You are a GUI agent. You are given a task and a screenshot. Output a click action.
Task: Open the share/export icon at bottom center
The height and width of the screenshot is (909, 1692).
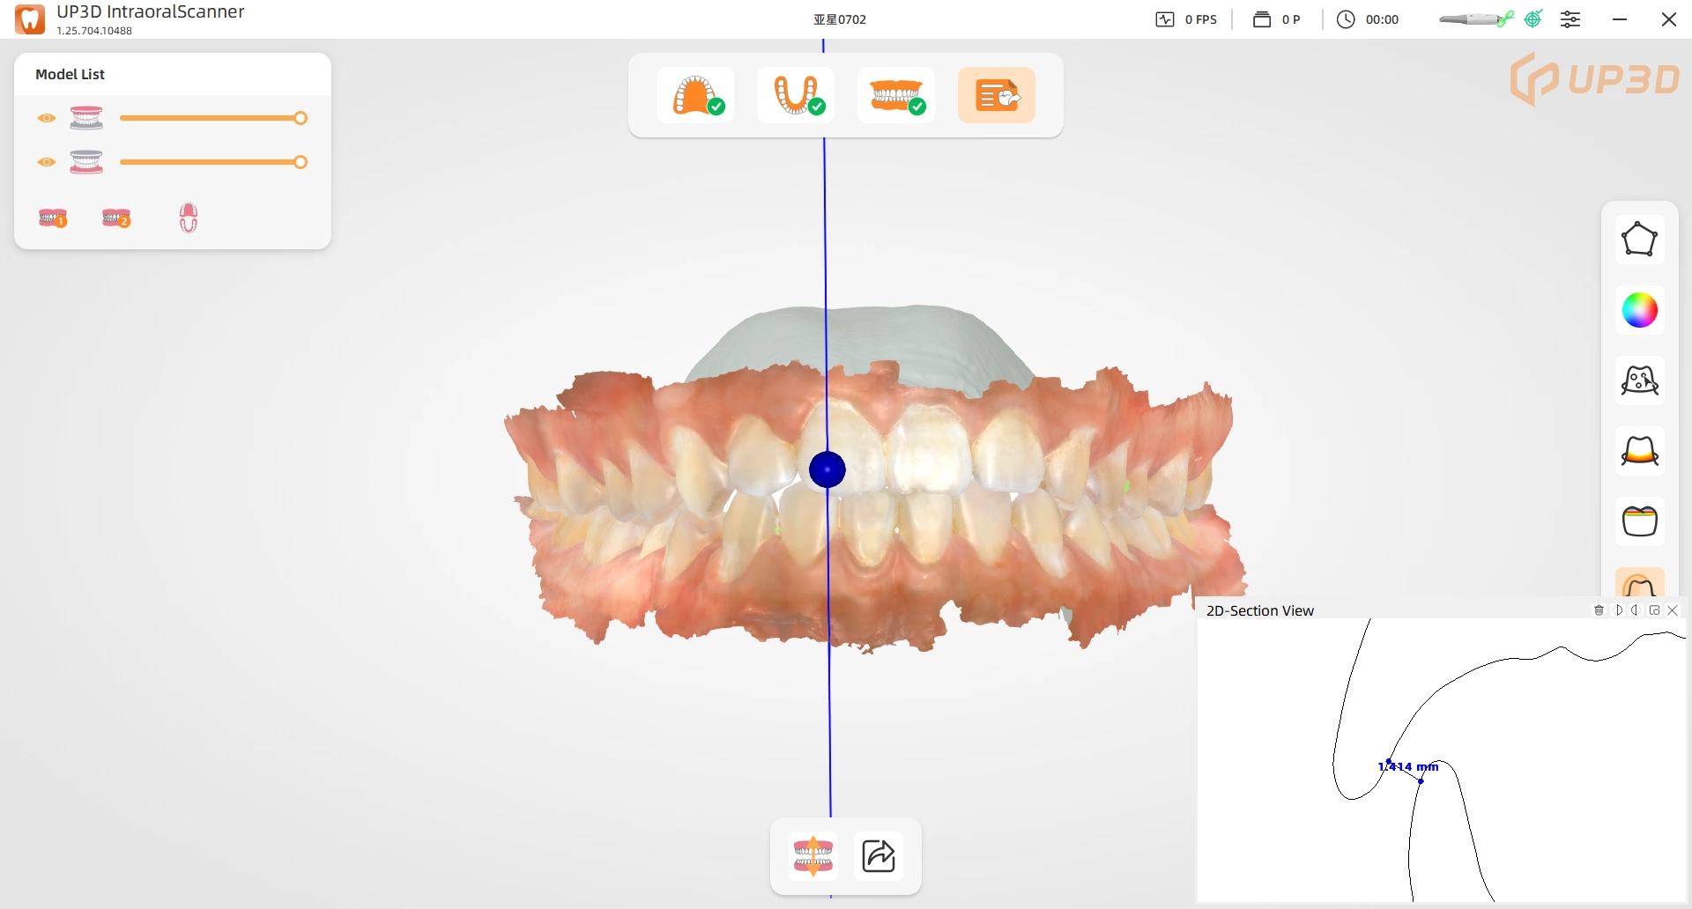[x=878, y=855]
